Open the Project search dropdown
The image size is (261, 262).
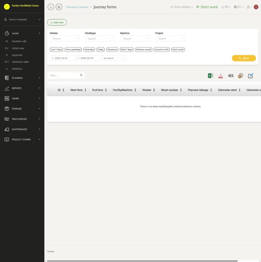point(171,39)
